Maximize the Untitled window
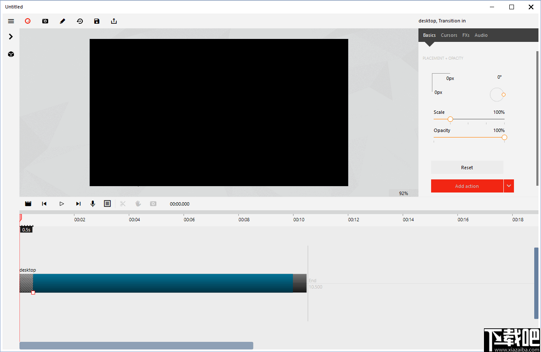Viewport: 541px width, 352px height. coord(512,7)
